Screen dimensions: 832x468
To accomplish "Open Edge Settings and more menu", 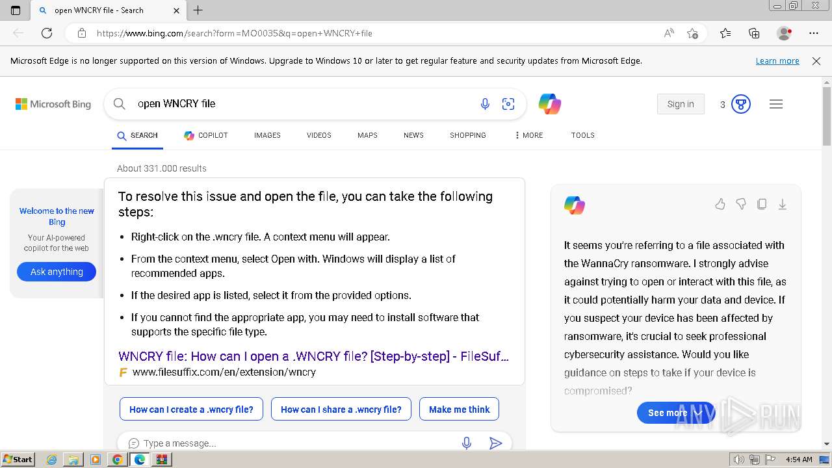I will click(x=814, y=33).
